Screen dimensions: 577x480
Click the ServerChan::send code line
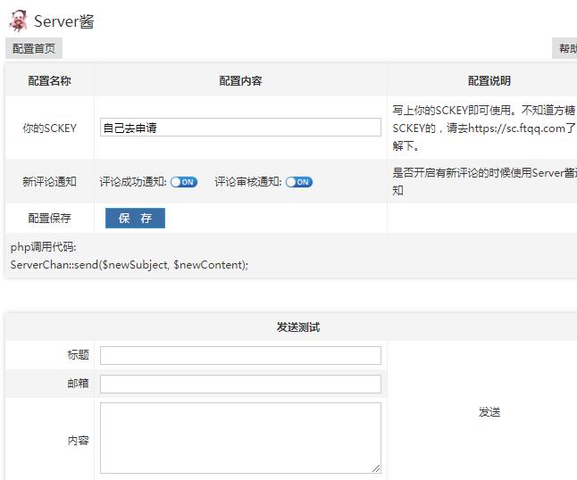[x=130, y=265]
